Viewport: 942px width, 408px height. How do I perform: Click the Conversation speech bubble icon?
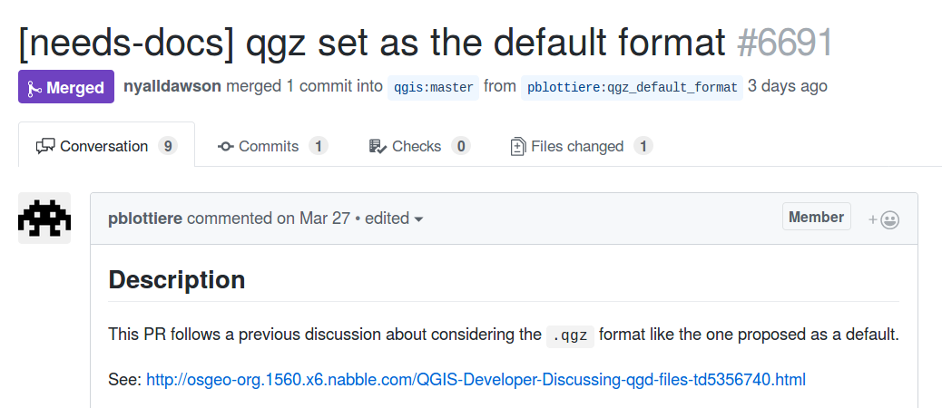point(45,146)
